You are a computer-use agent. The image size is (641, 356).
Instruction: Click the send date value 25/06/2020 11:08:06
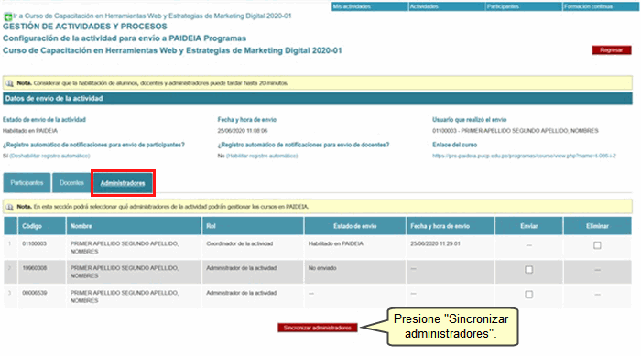pyautogui.click(x=243, y=131)
